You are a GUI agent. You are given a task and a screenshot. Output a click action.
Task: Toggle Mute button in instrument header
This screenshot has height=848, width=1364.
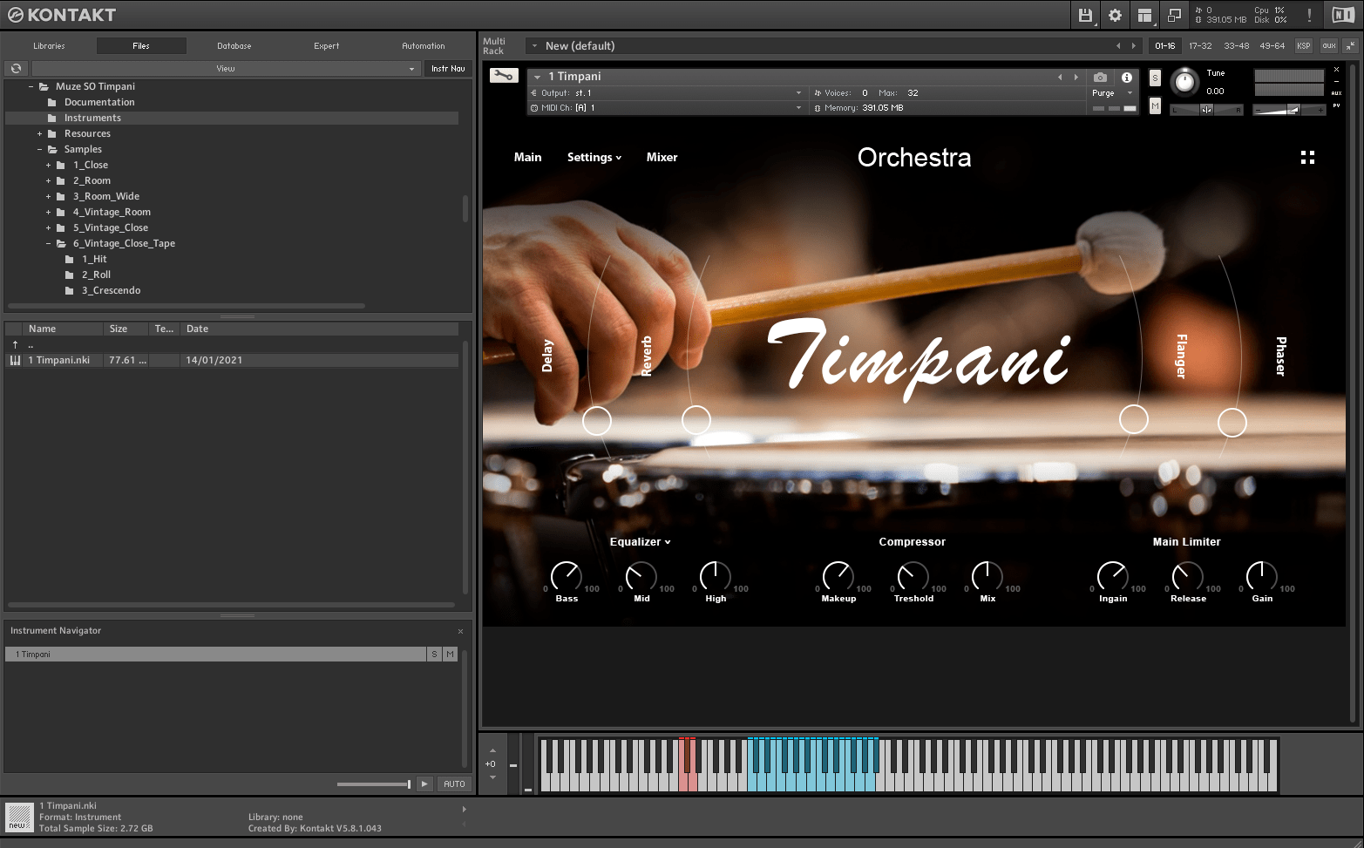point(1155,105)
